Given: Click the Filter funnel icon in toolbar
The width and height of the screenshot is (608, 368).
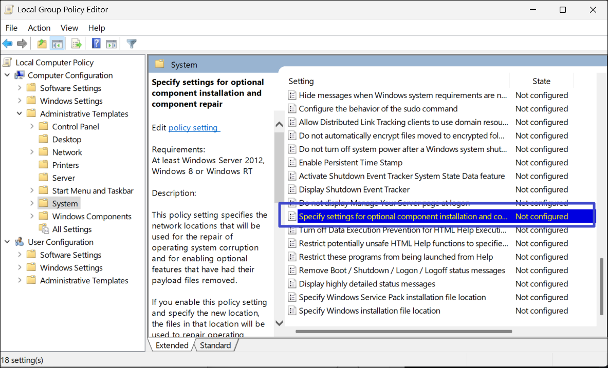Looking at the screenshot, I should click(x=132, y=44).
